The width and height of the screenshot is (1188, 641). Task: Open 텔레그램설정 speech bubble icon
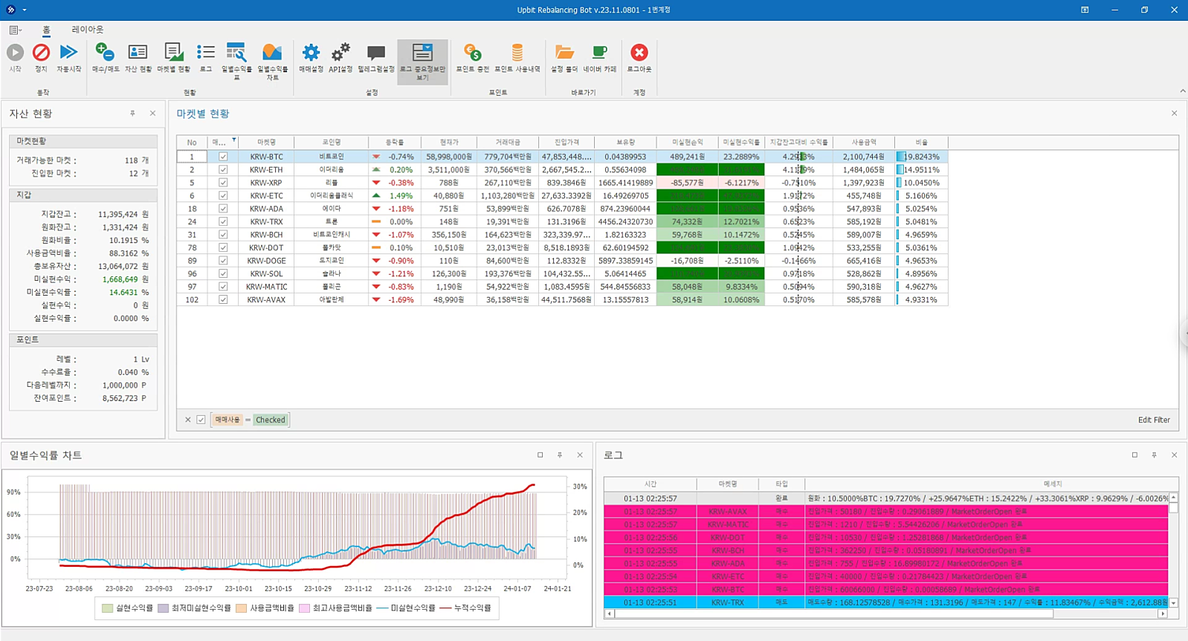point(376,53)
